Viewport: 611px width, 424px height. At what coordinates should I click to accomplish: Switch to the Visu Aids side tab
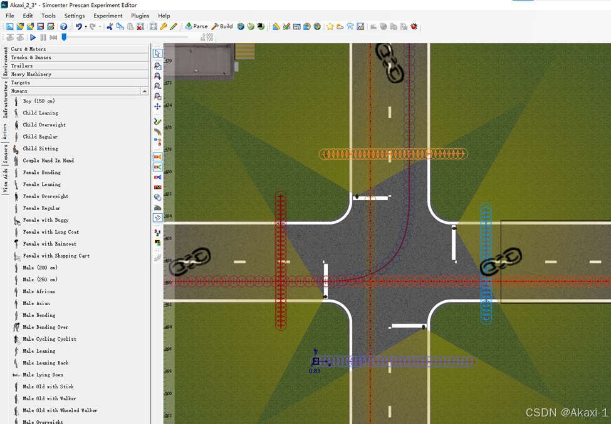(x=5, y=181)
